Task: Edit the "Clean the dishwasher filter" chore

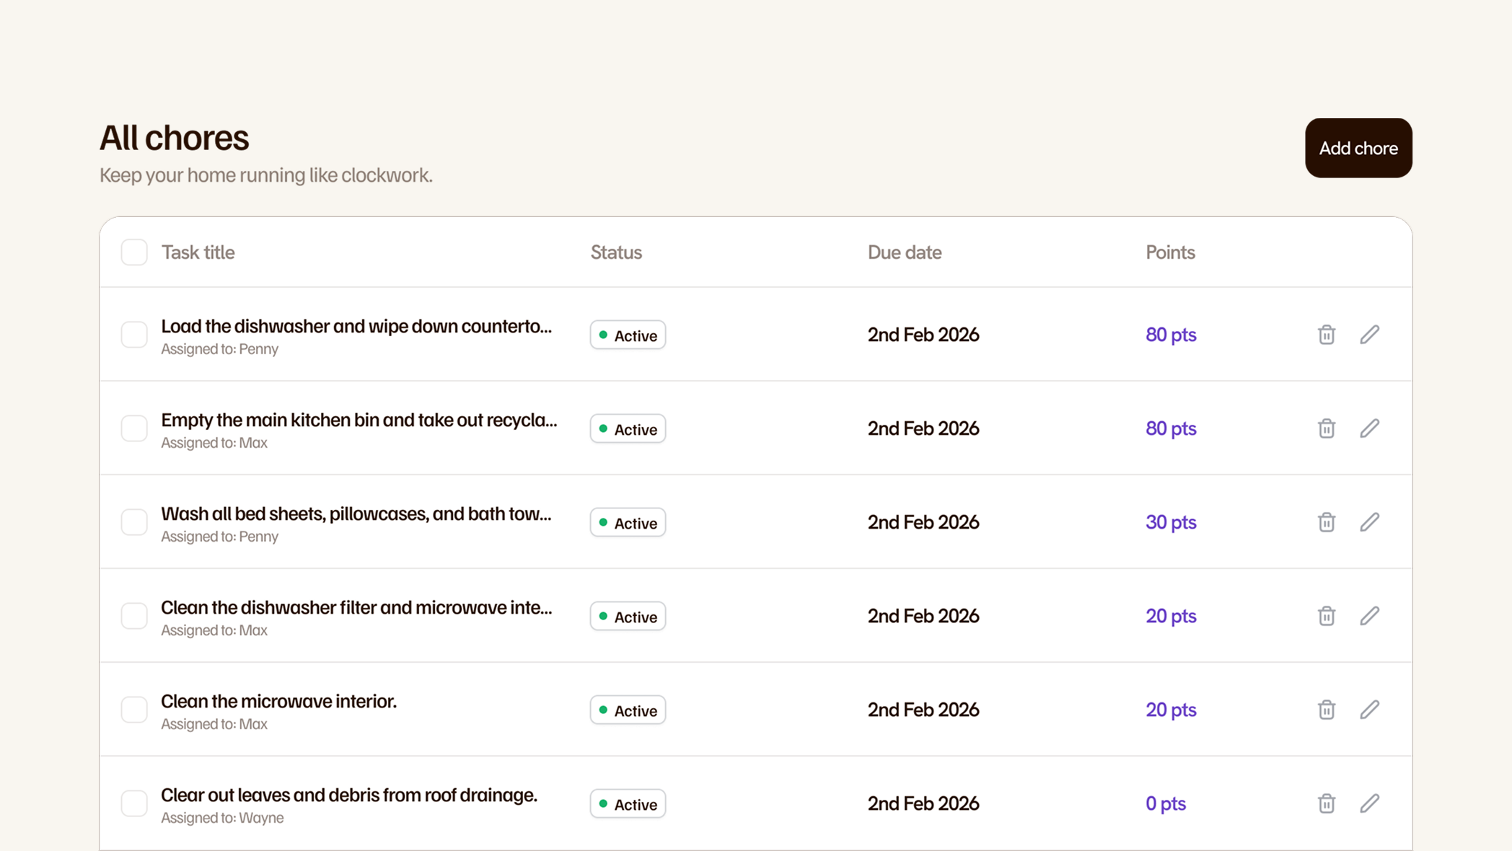Action: click(x=1370, y=615)
